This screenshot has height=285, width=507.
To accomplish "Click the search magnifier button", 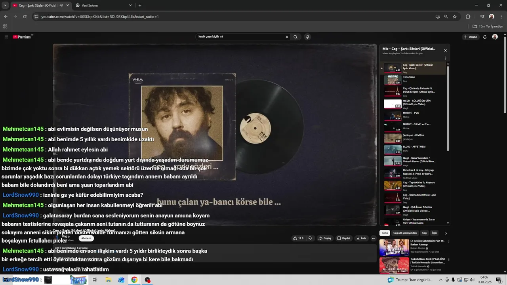I will (295, 37).
